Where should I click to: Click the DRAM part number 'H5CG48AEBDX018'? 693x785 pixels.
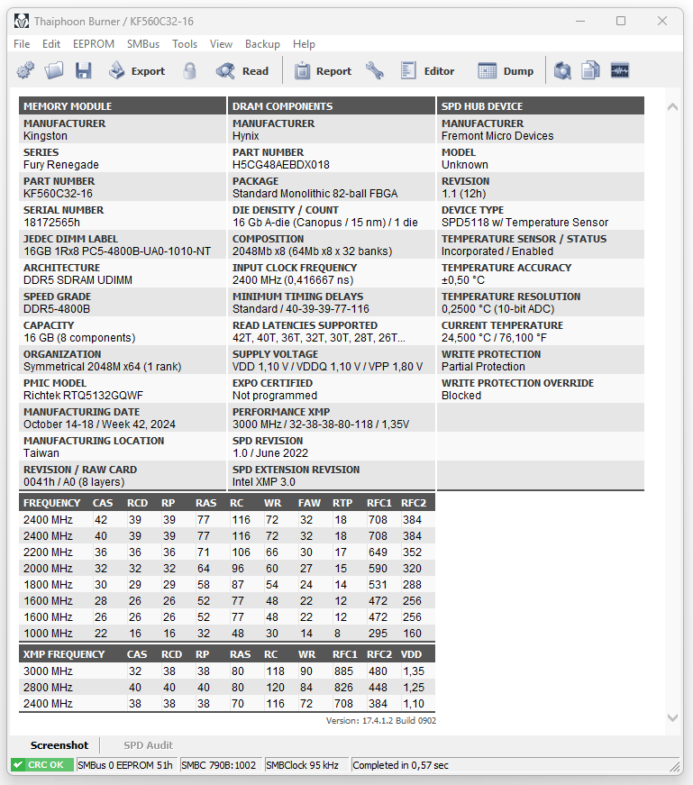tap(281, 165)
